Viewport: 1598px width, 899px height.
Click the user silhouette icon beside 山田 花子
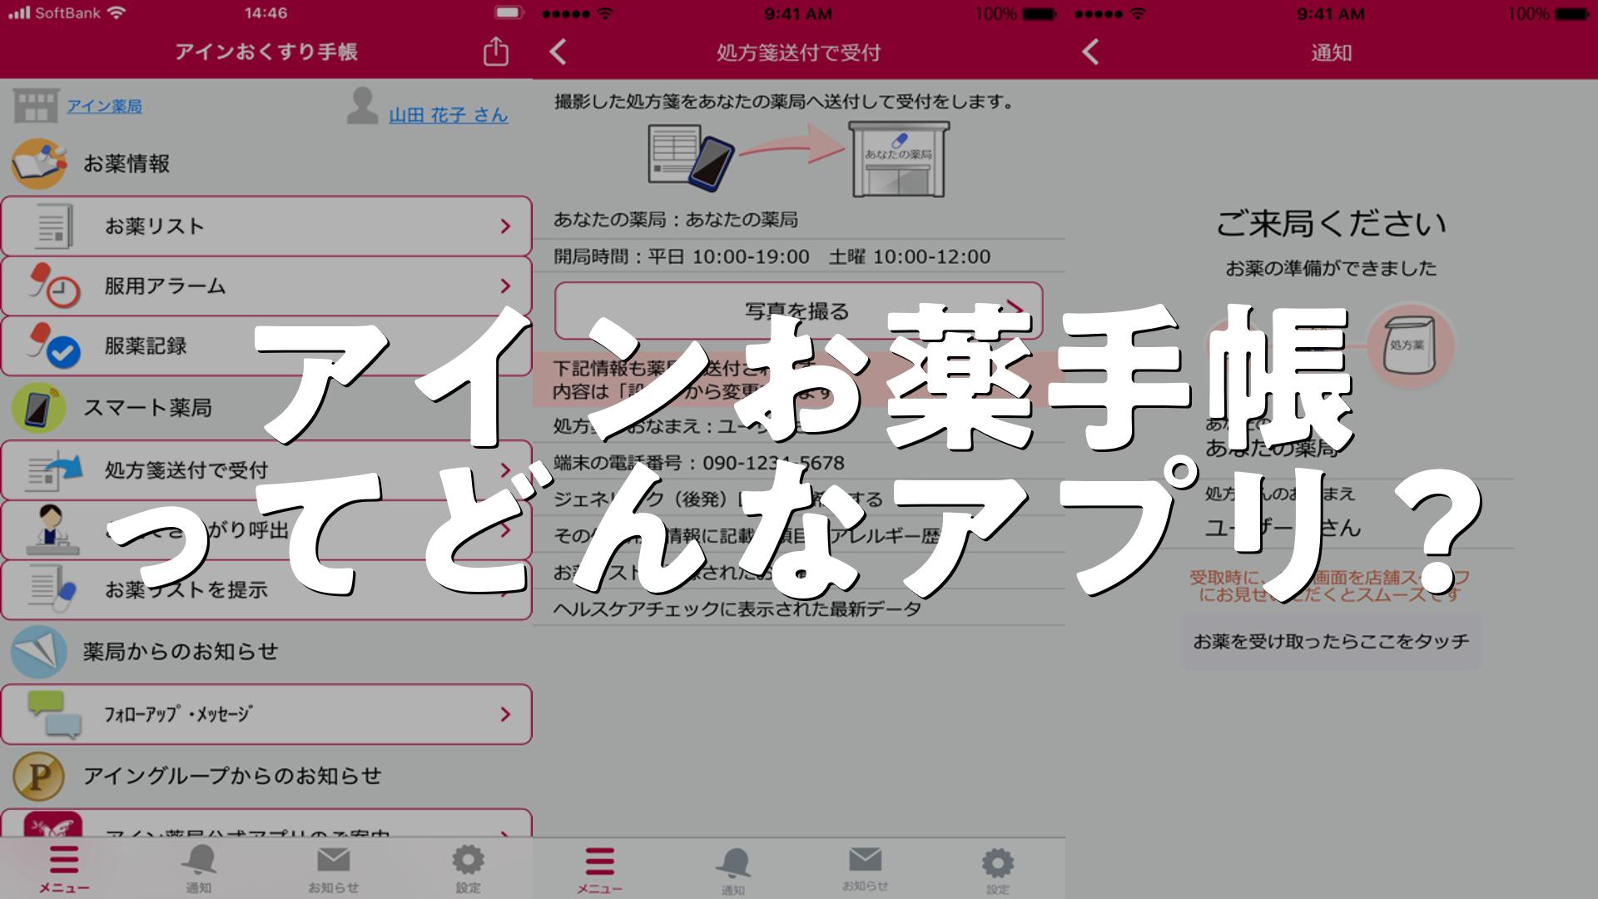point(362,106)
